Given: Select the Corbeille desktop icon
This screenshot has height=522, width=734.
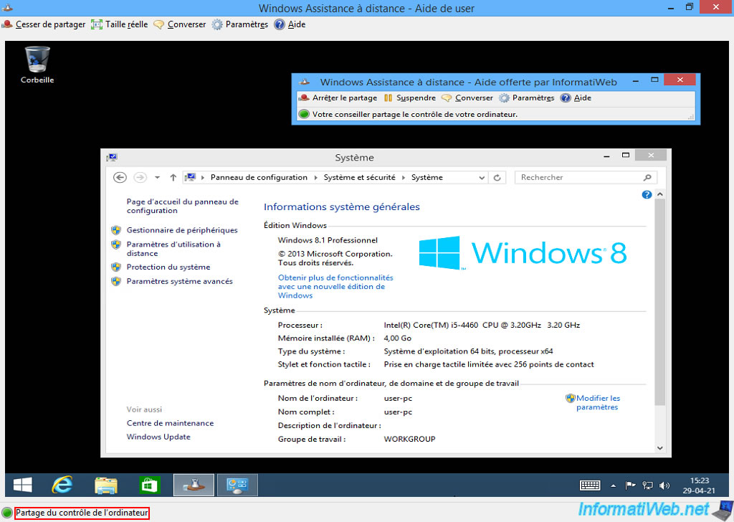Looking at the screenshot, I should click(37, 65).
